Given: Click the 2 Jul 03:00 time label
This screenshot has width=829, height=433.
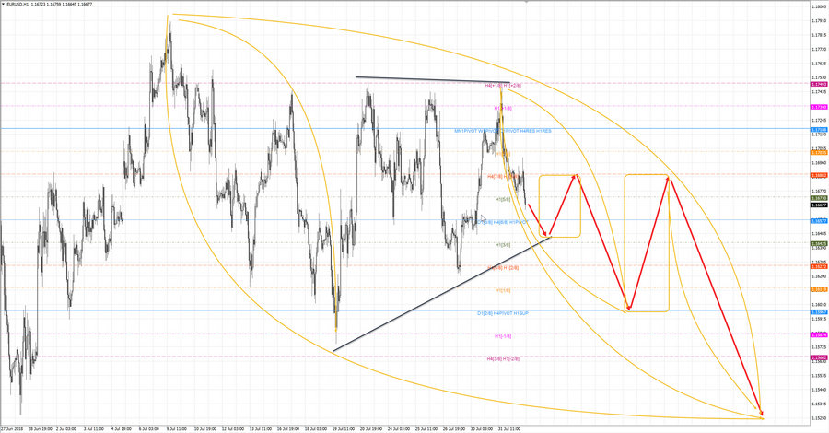Looking at the screenshot, I should 66,428.
